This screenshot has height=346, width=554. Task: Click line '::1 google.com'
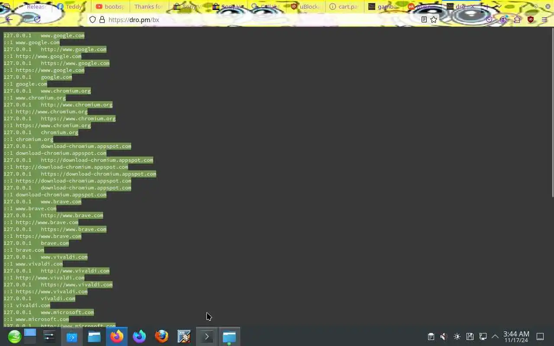tap(25, 84)
